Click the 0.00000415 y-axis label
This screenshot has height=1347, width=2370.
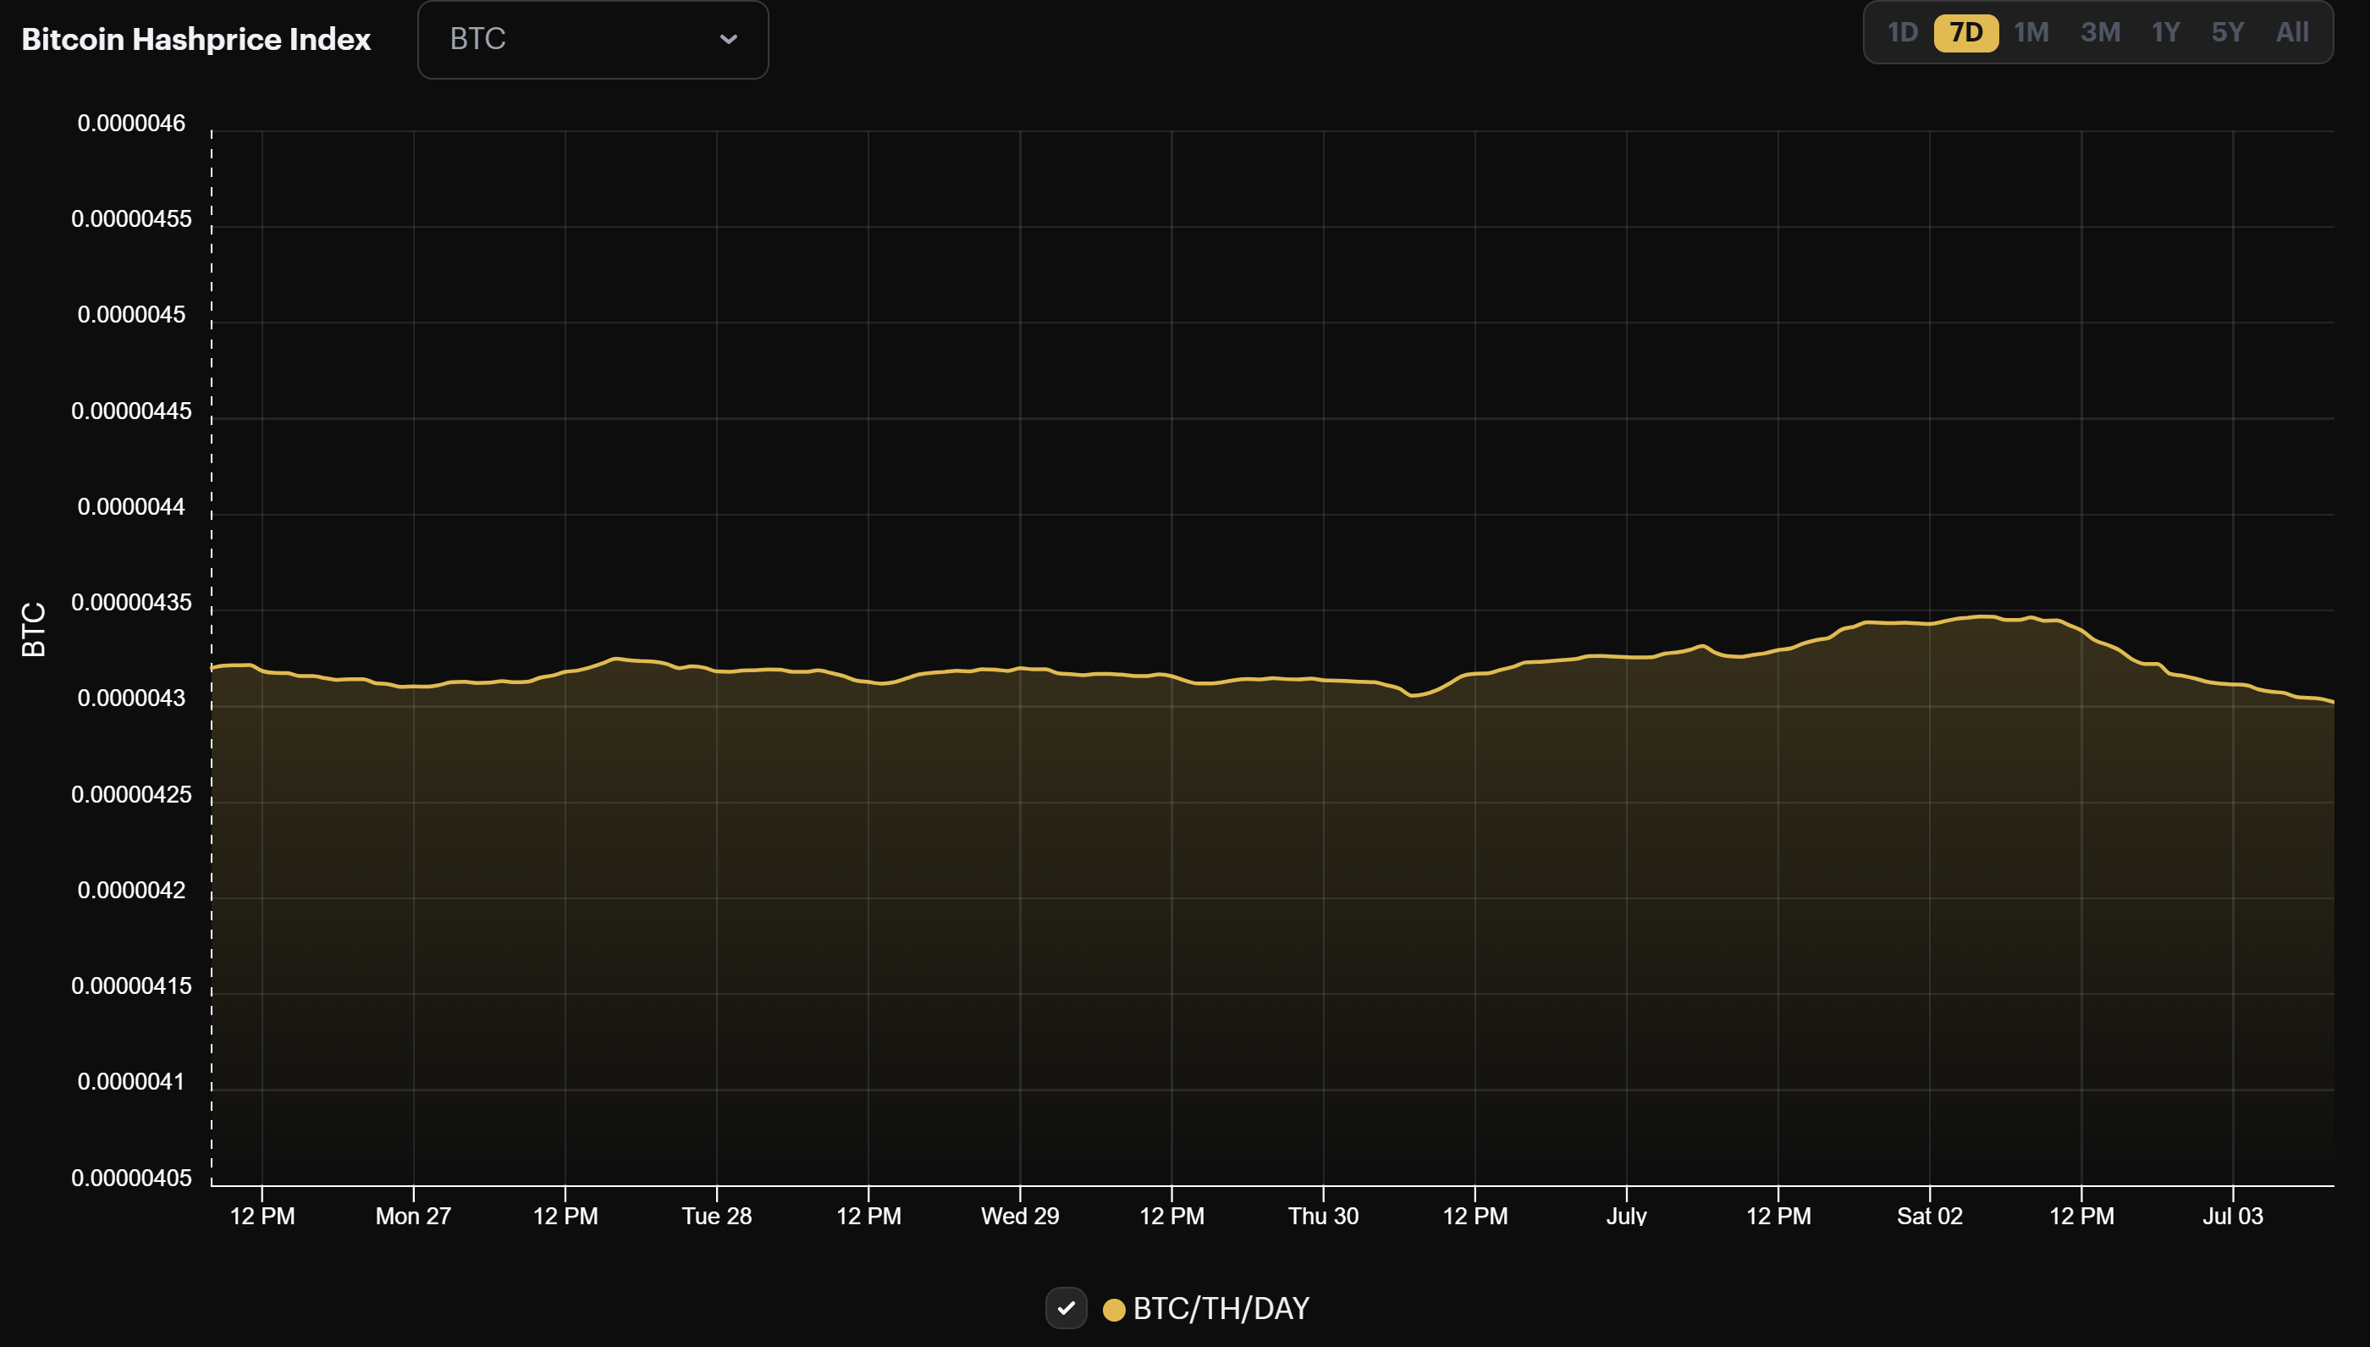pyautogui.click(x=131, y=986)
